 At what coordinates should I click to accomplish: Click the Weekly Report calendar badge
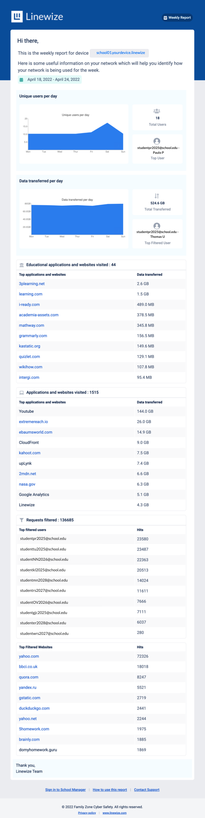(x=177, y=17)
